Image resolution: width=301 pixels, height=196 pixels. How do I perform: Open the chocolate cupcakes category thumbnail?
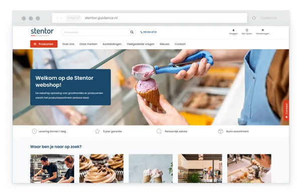point(101,168)
